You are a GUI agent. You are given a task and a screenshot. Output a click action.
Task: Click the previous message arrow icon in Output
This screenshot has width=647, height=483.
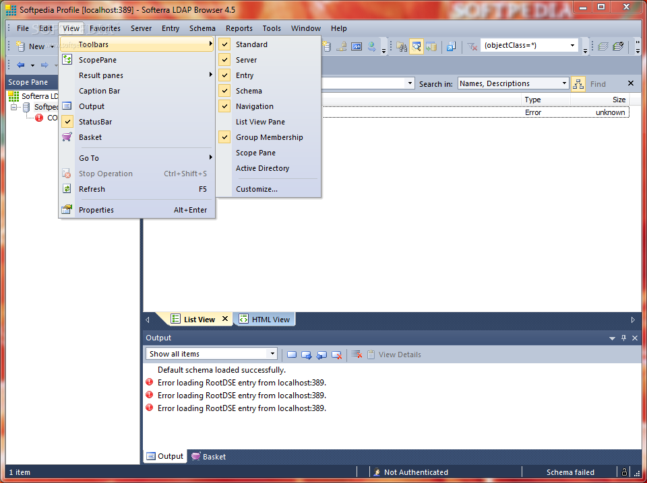tap(321, 355)
